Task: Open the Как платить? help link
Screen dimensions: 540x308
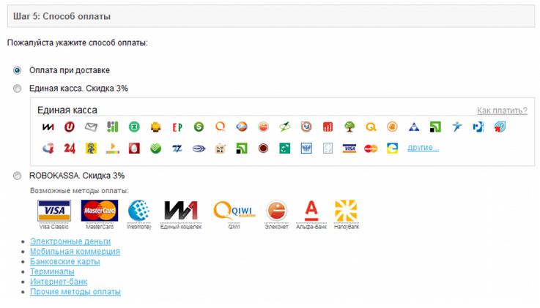Action: (x=501, y=110)
